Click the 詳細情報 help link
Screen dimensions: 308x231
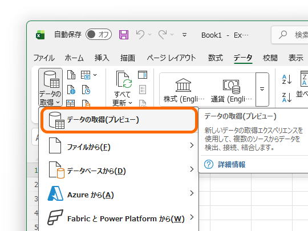pos(232,165)
